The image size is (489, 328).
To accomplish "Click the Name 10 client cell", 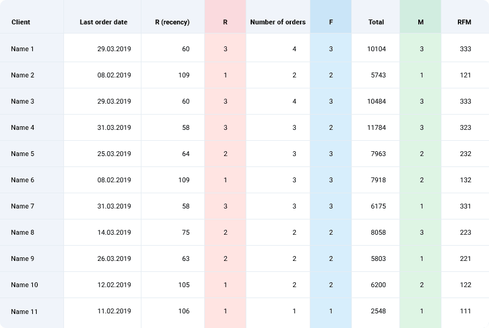I will pyautogui.click(x=24, y=285).
